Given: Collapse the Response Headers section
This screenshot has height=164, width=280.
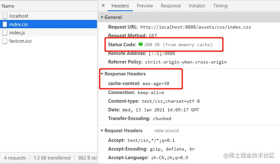Looking at the screenshot, I should click(102, 74).
